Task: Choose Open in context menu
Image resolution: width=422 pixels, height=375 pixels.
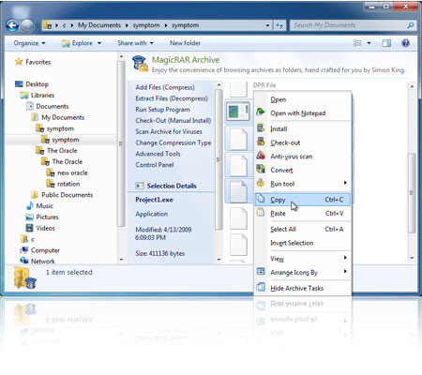Action: [303, 99]
